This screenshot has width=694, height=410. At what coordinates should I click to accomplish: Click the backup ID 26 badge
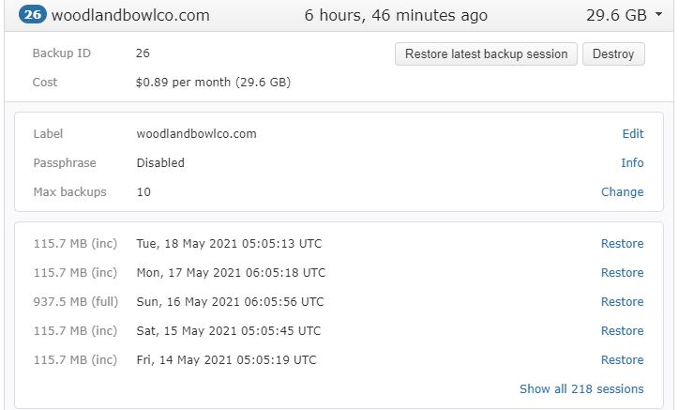(x=33, y=15)
